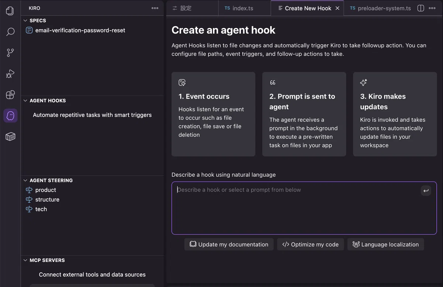Open the Run and Debug view
Viewport: 443px width, 287px height.
(10, 74)
